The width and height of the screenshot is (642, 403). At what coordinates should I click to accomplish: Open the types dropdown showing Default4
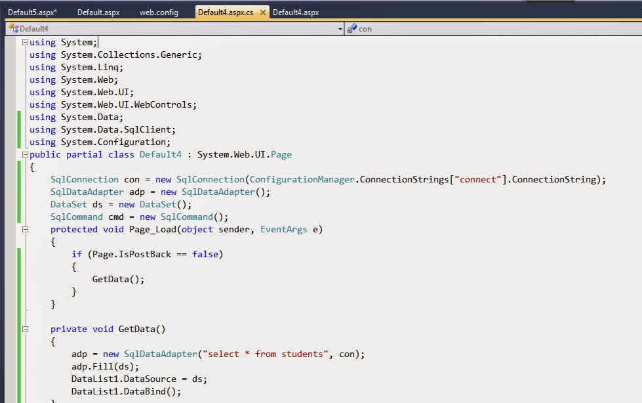click(x=340, y=28)
